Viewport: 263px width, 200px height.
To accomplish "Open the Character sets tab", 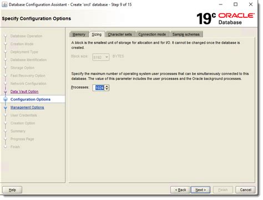I will click(x=120, y=34).
